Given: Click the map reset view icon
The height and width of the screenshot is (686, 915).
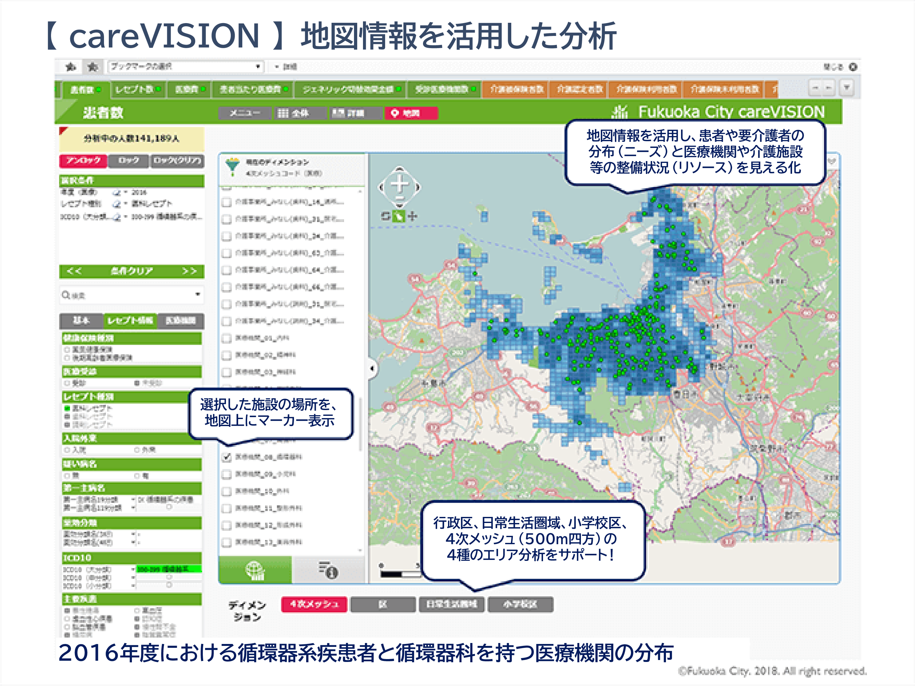Looking at the screenshot, I should [385, 216].
